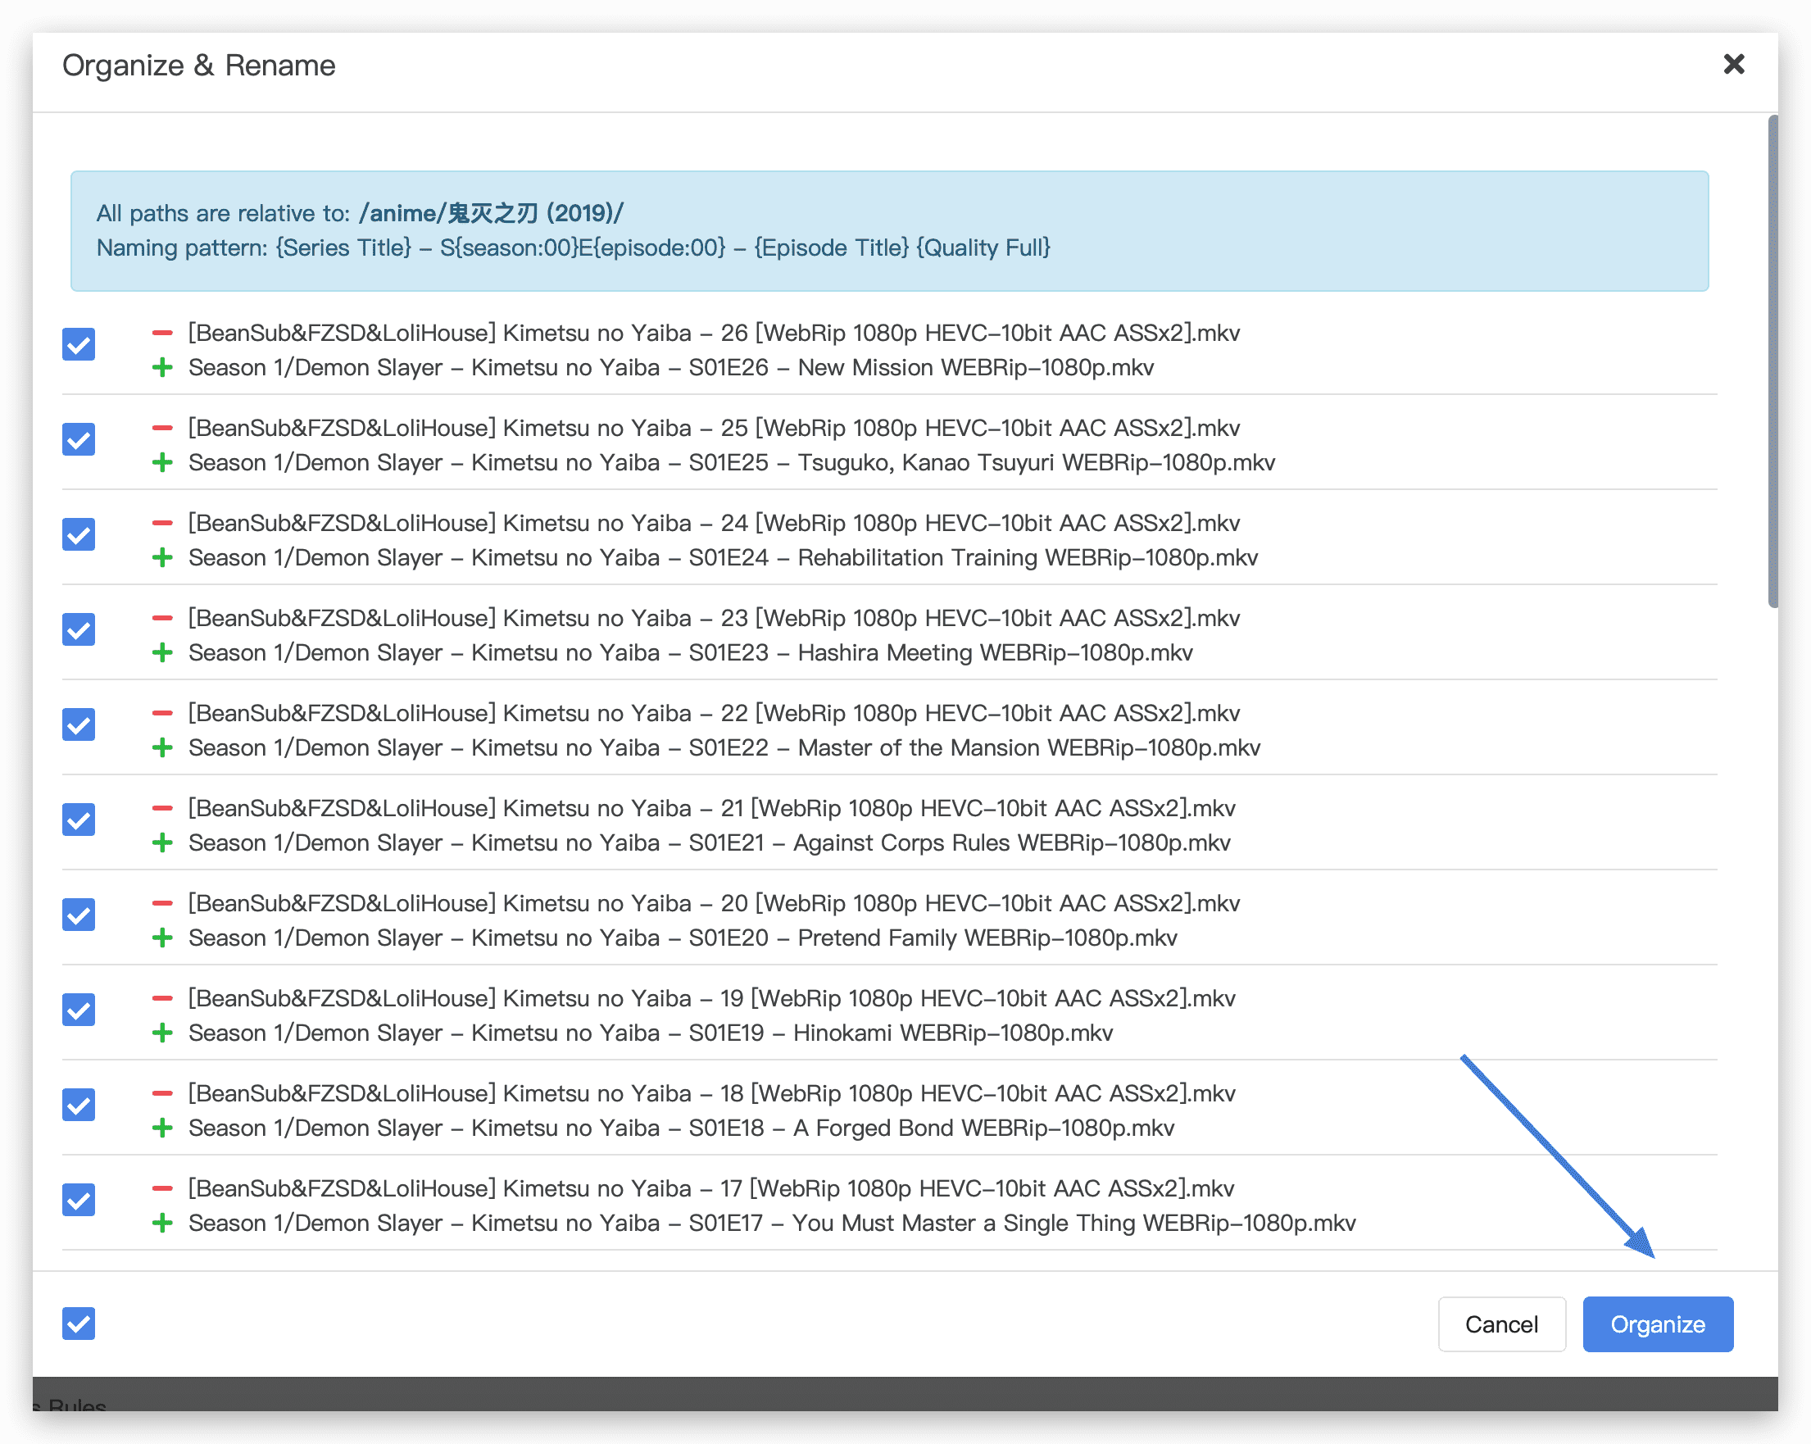Uncheck the episode 26 New Mission checkbox
The image size is (1811, 1444).
pos(79,343)
